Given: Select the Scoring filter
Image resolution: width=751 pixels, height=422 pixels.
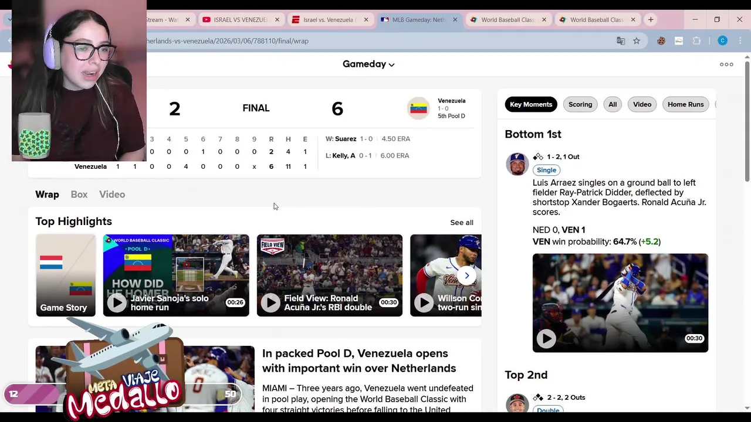Looking at the screenshot, I should (580, 104).
